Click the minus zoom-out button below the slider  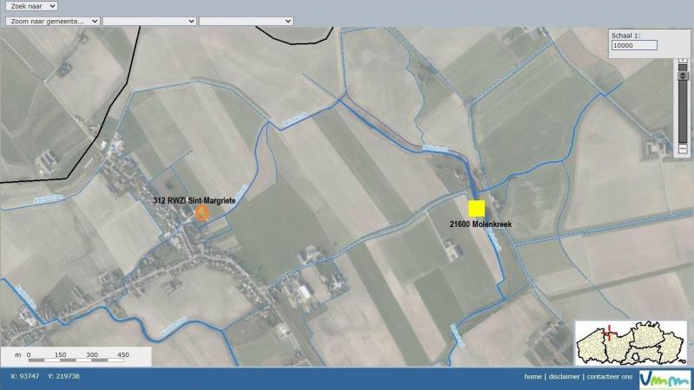coord(683,148)
